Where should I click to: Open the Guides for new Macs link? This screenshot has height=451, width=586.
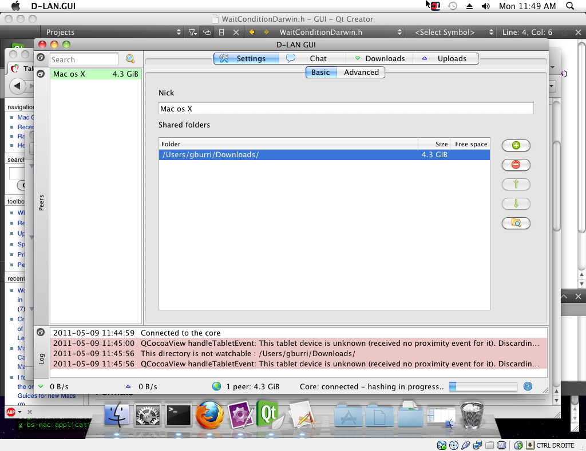46,396
